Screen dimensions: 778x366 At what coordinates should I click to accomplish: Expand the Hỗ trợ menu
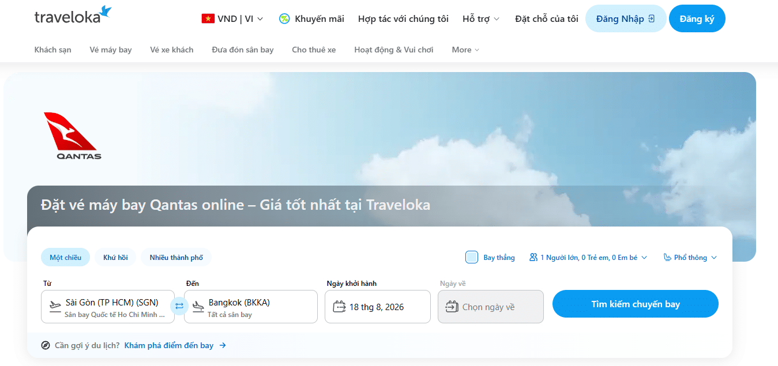pos(481,18)
